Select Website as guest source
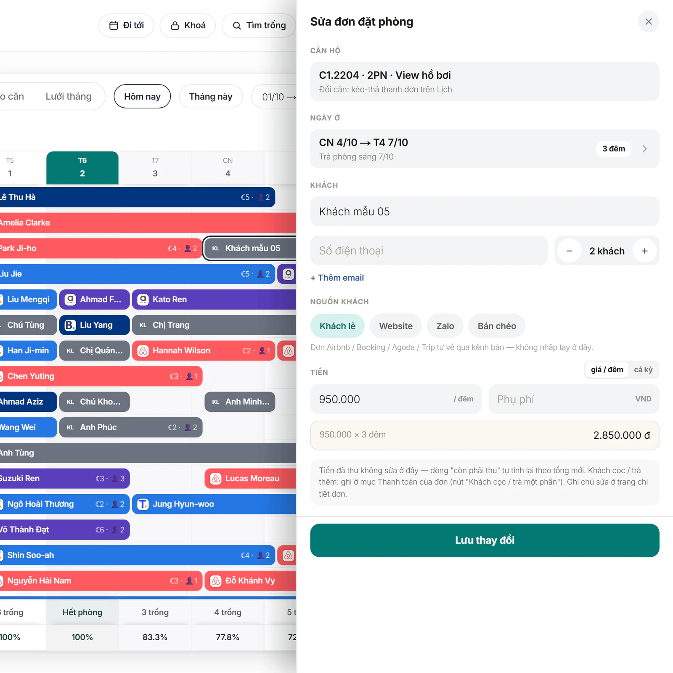This screenshot has height=673, width=673. click(396, 326)
